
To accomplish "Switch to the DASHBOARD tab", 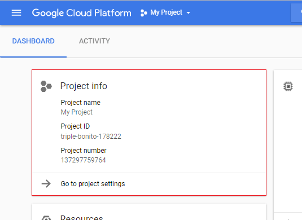I will (33, 41).
